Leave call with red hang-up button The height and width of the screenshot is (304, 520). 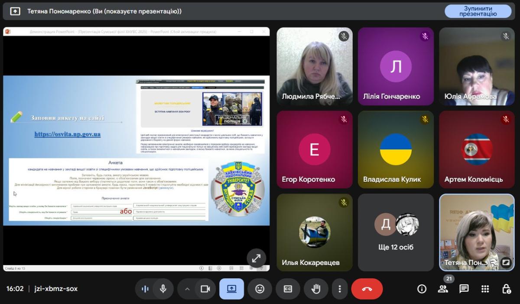367,289
